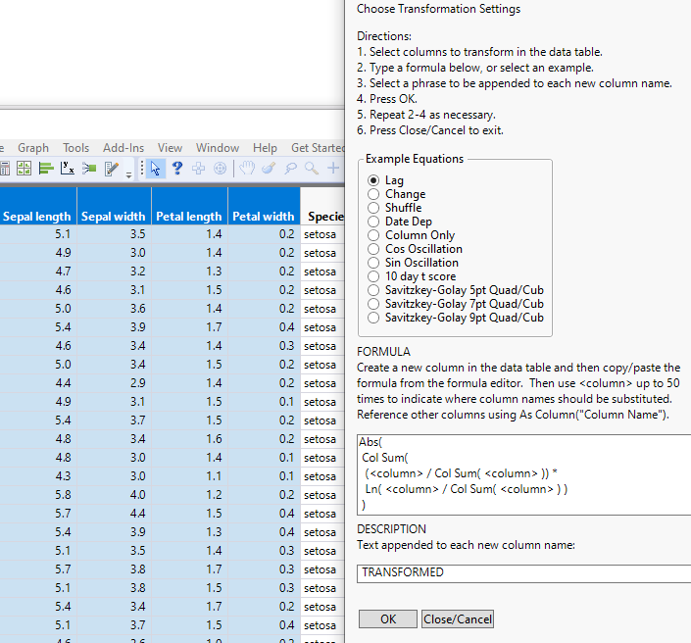Open the Graph menu
This screenshot has height=643, width=691.
point(33,148)
